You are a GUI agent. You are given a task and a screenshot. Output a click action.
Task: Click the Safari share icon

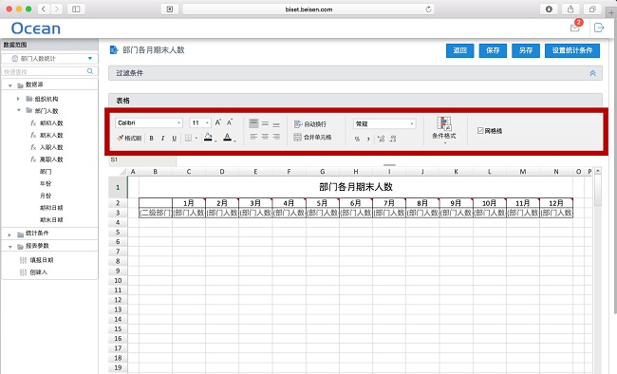coord(570,9)
